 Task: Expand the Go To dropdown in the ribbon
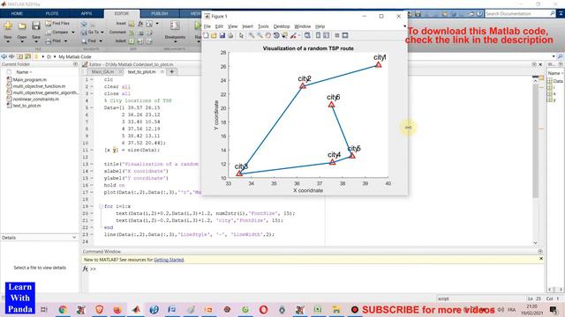point(102,33)
